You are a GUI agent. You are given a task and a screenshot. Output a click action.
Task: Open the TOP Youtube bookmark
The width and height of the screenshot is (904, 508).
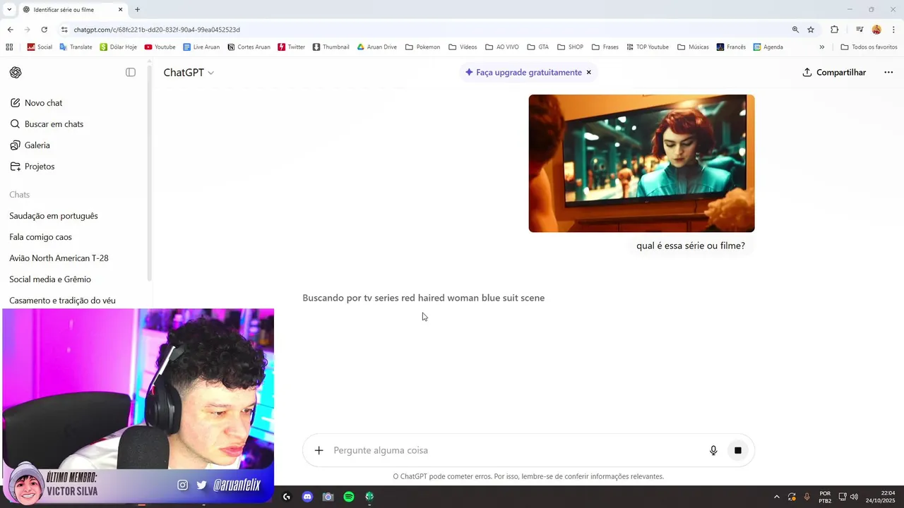647,47
